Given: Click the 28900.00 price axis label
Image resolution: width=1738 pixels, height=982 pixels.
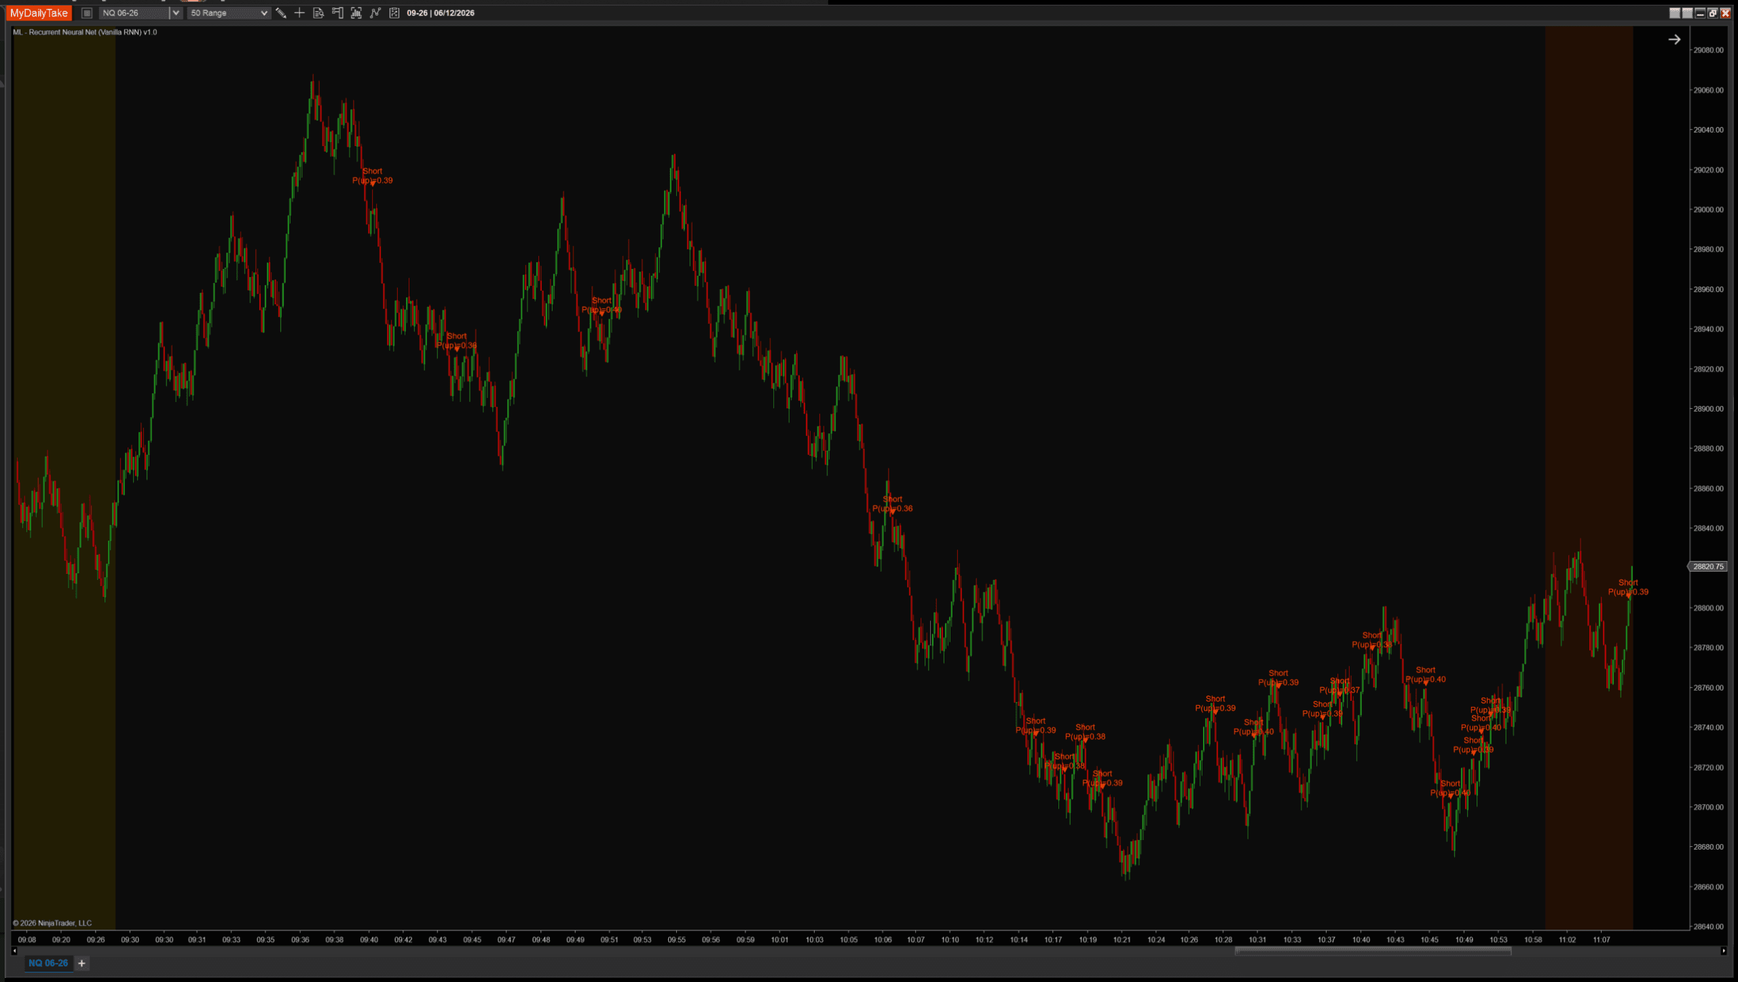Looking at the screenshot, I should click(x=1708, y=409).
